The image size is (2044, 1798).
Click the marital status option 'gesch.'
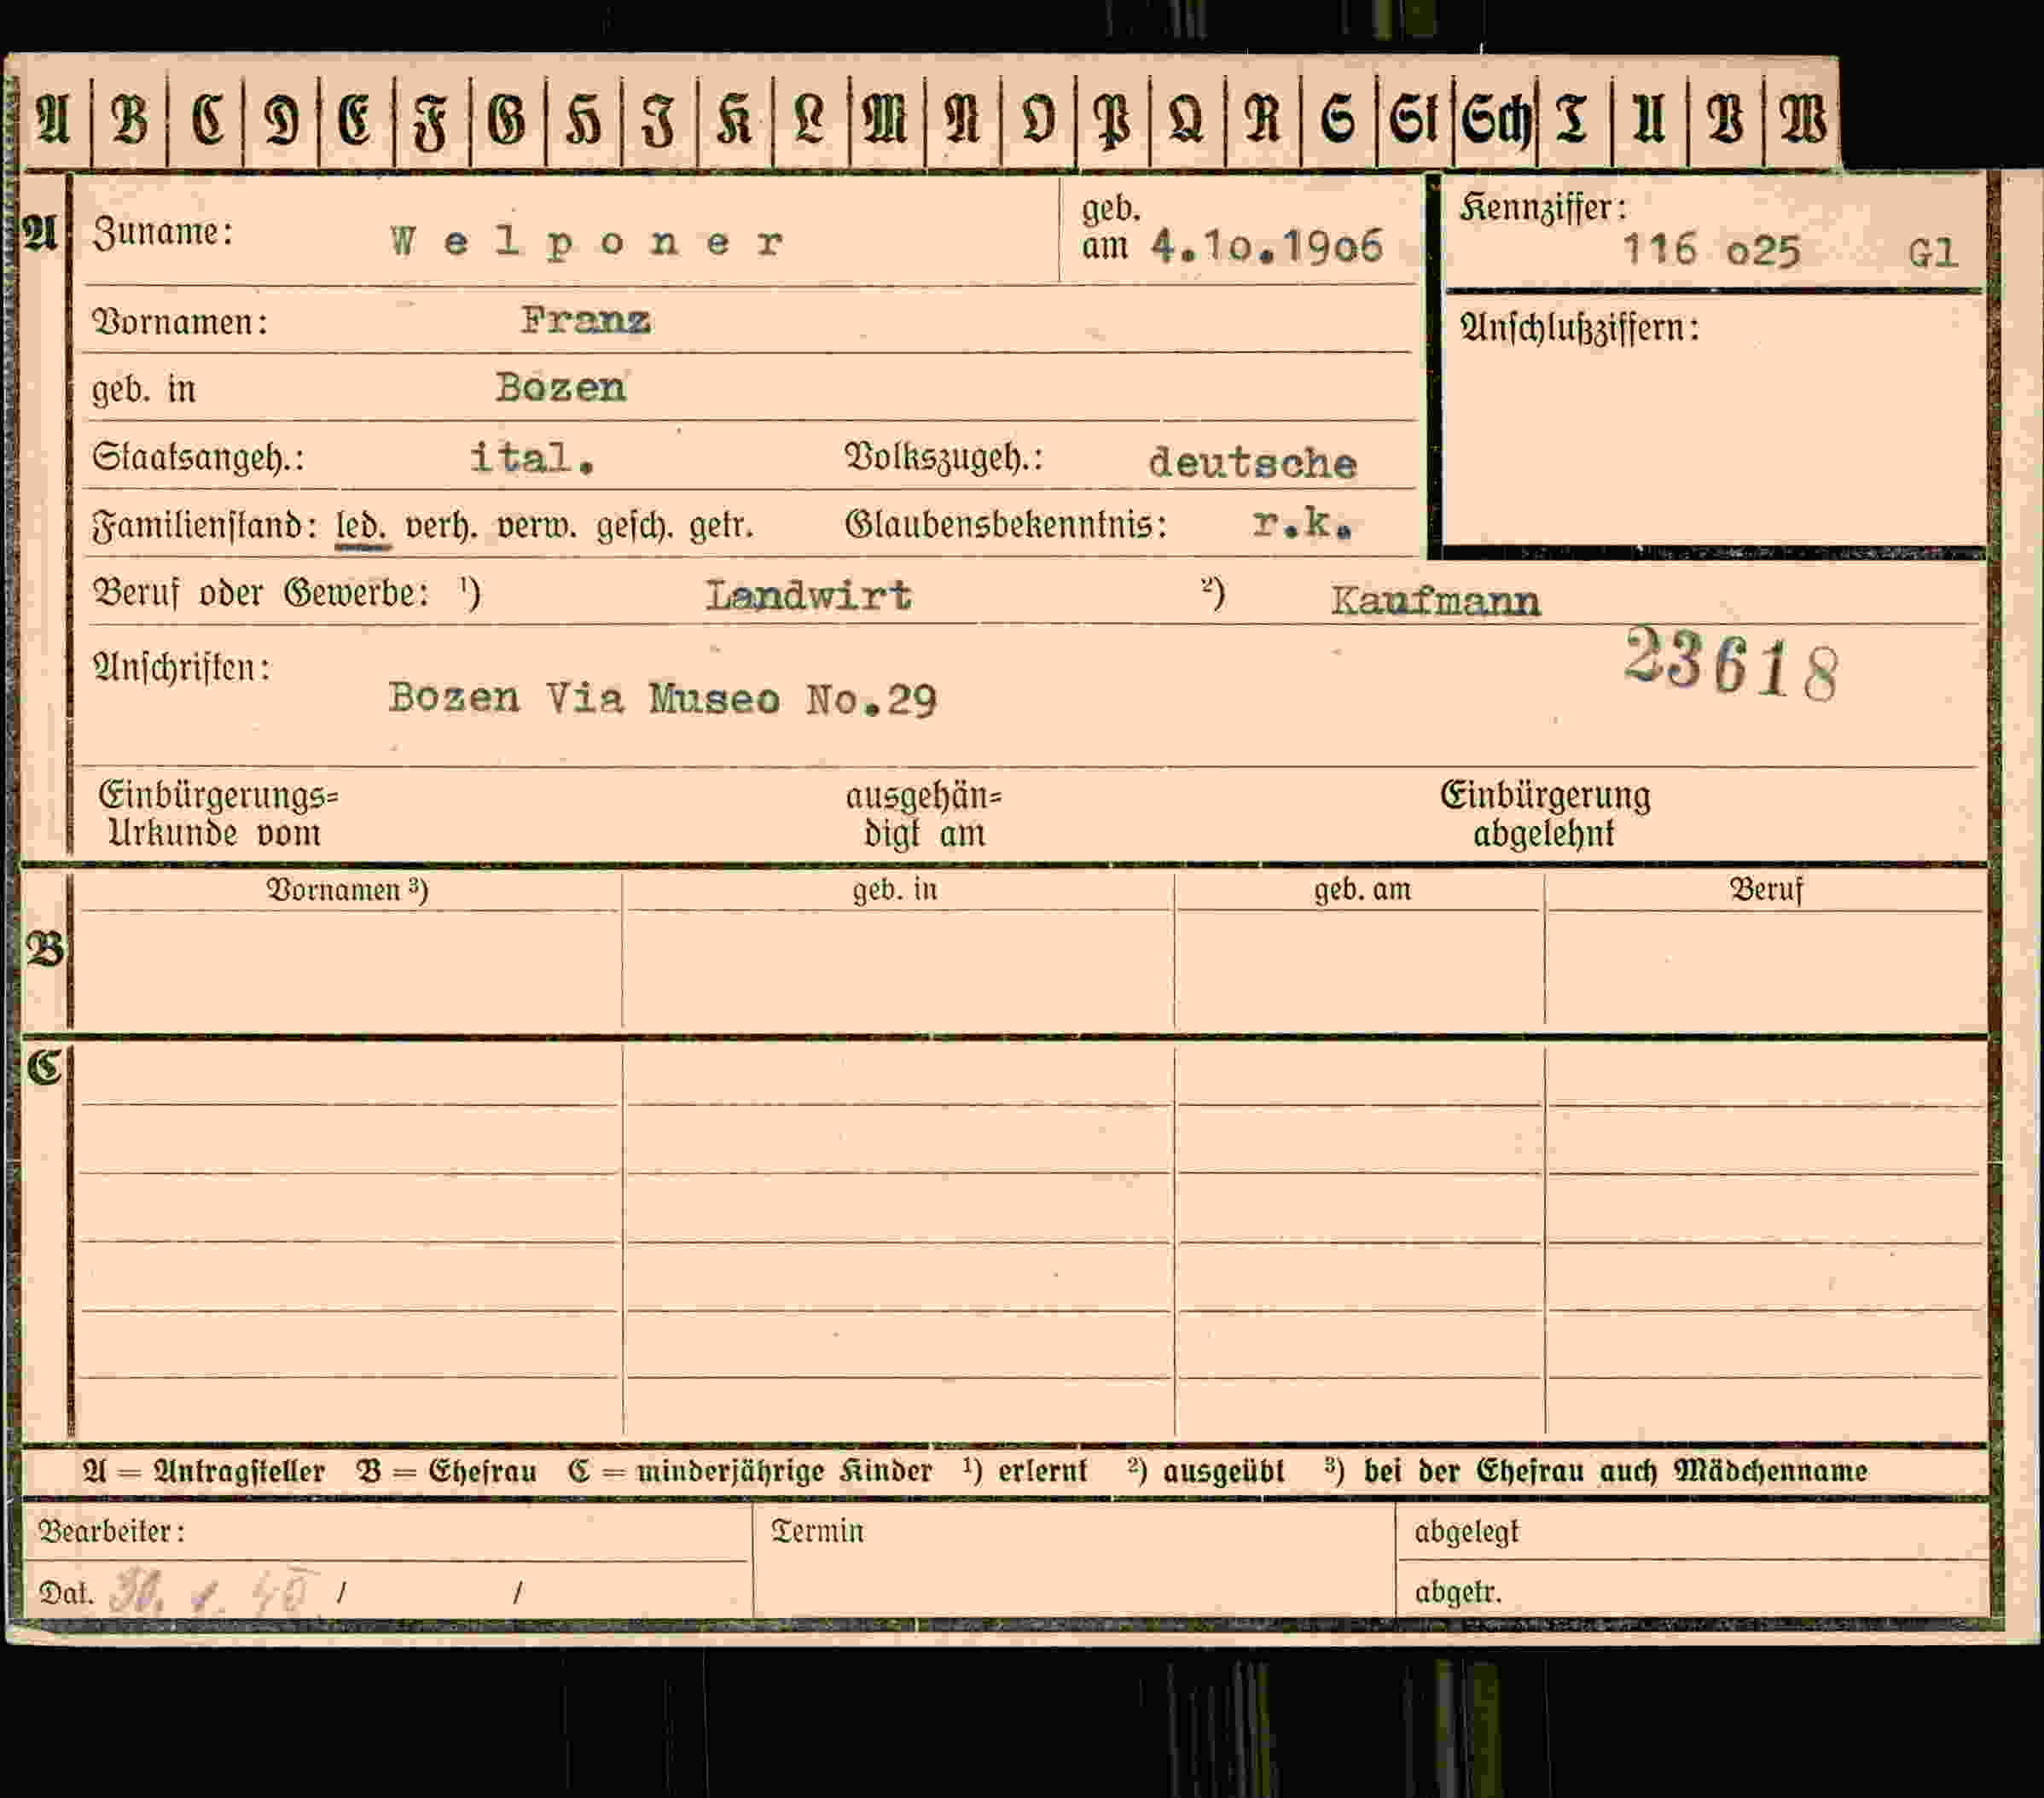pos(635,527)
